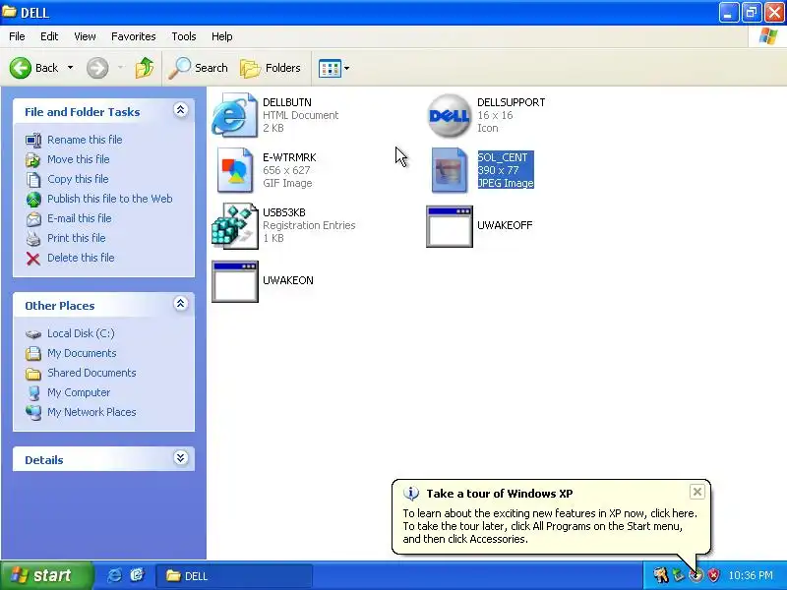Click the printer icon beside Print this file
The image size is (787, 590).
tap(33, 239)
